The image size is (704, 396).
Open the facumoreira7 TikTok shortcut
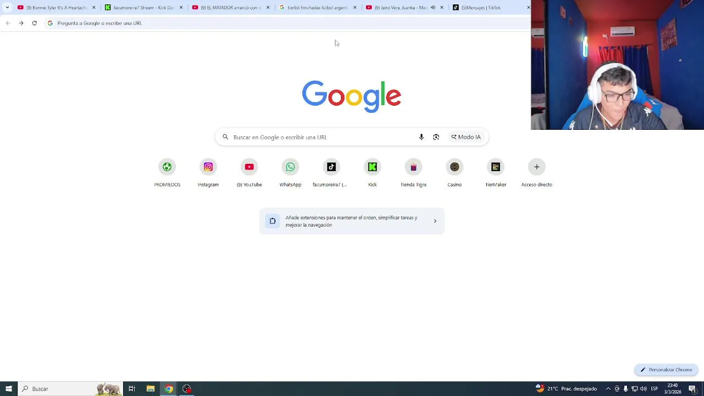(x=331, y=173)
